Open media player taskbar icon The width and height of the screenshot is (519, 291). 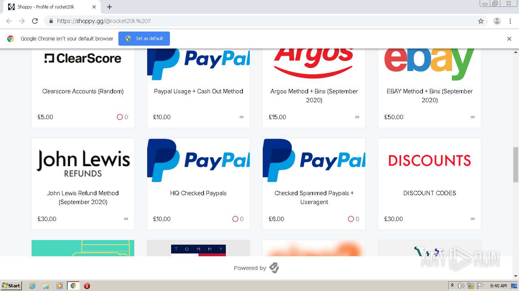(x=59, y=286)
